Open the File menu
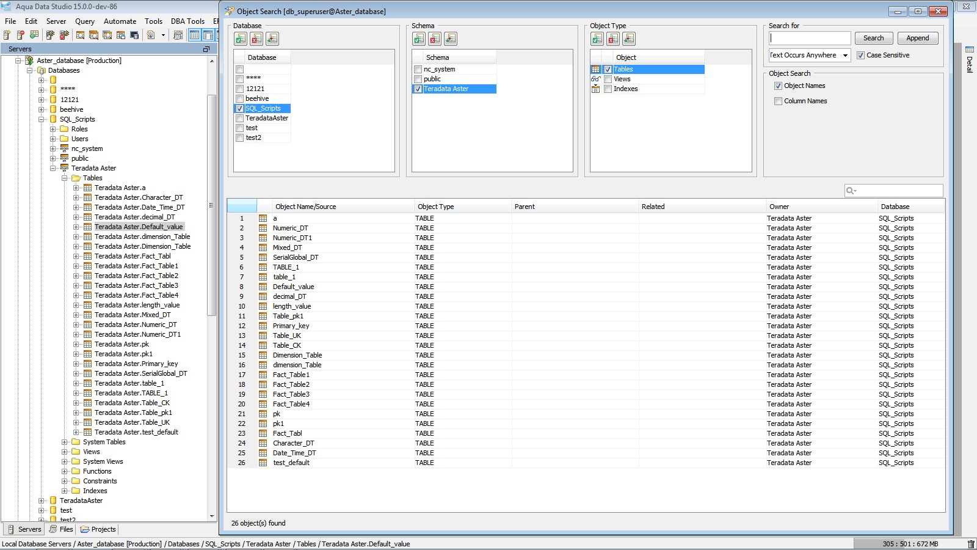Image resolution: width=977 pixels, height=550 pixels. coord(10,21)
